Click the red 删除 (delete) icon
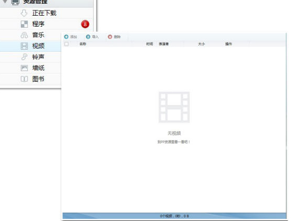295x221 pixels. pyautogui.click(x=110, y=37)
